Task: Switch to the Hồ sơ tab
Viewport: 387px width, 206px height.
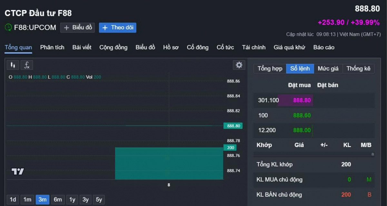Action: coord(171,47)
